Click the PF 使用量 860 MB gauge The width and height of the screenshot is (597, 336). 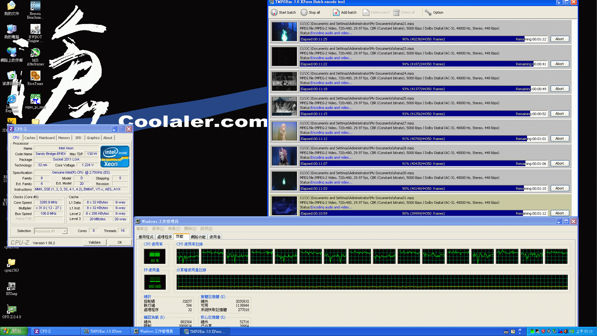[155, 282]
